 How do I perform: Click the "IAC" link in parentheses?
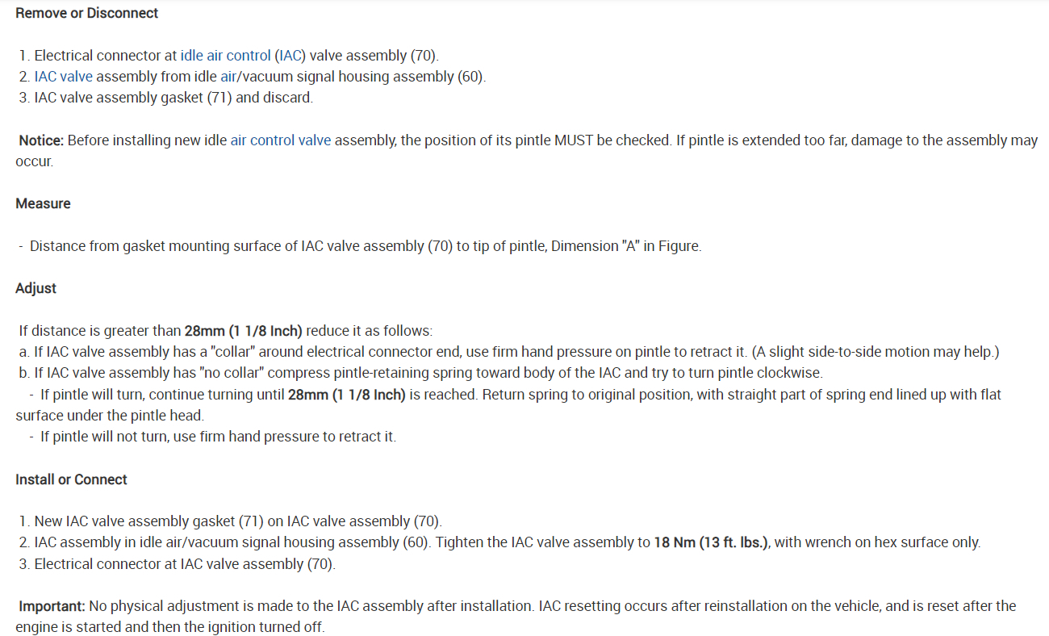290,56
